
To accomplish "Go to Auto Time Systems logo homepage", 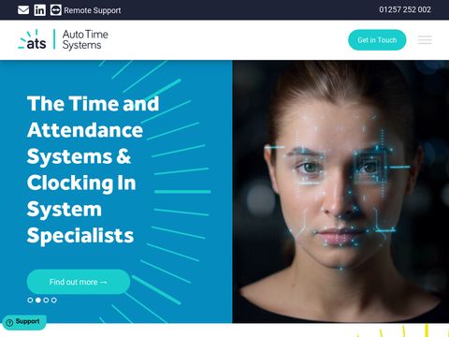I will [x=63, y=39].
